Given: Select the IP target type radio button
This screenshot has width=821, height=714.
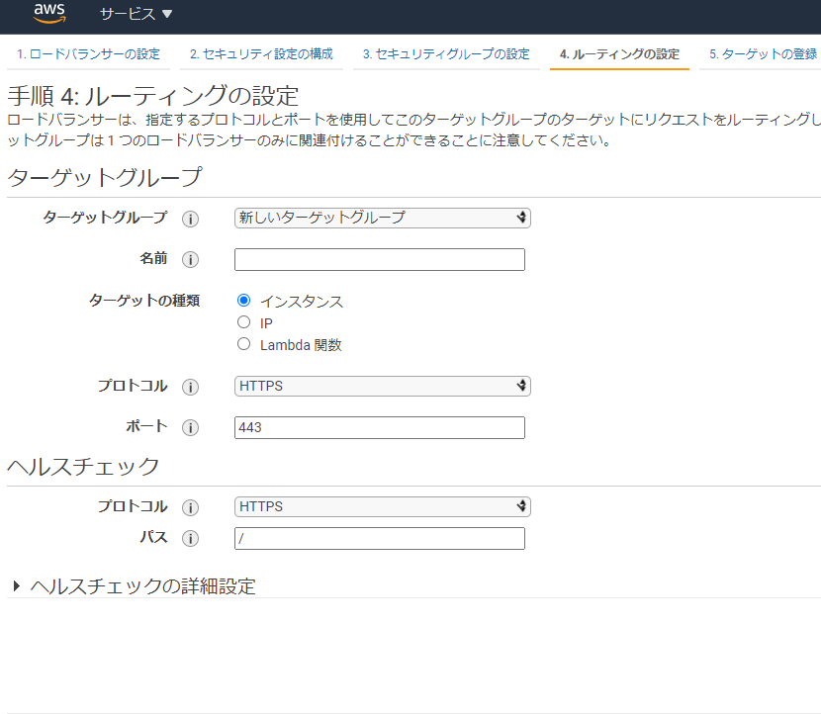Looking at the screenshot, I should coord(243,322).
